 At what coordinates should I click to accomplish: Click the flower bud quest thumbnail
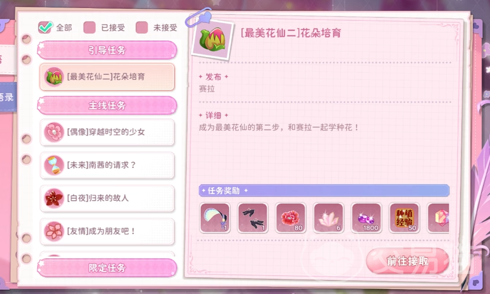pos(213,39)
